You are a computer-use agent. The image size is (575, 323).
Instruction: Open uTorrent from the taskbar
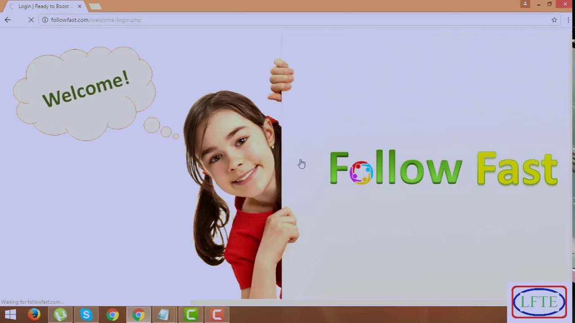(x=60, y=314)
